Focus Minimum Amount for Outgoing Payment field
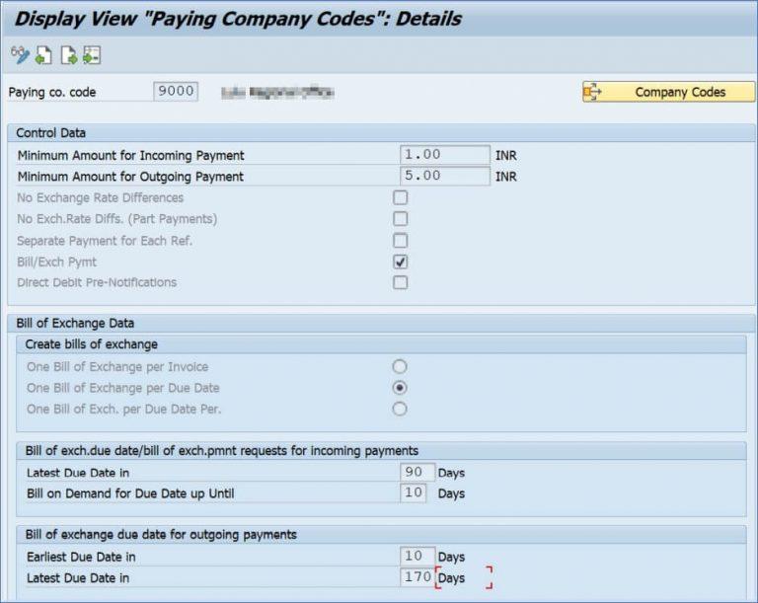758x603 pixels. coord(445,176)
